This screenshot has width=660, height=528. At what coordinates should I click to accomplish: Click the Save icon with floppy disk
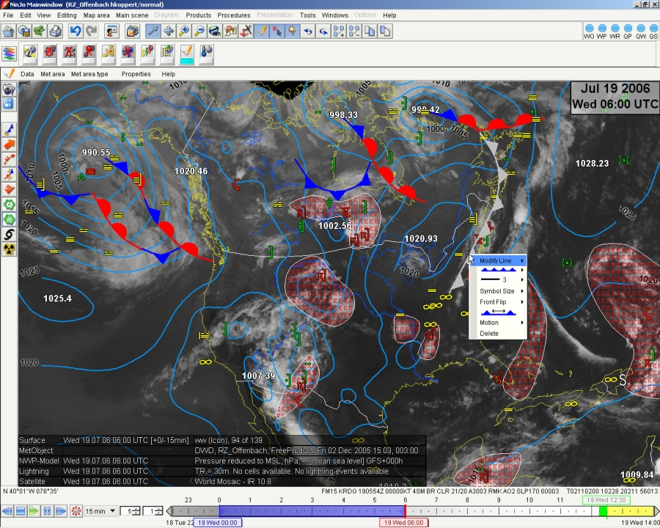pyautogui.click(x=24, y=31)
